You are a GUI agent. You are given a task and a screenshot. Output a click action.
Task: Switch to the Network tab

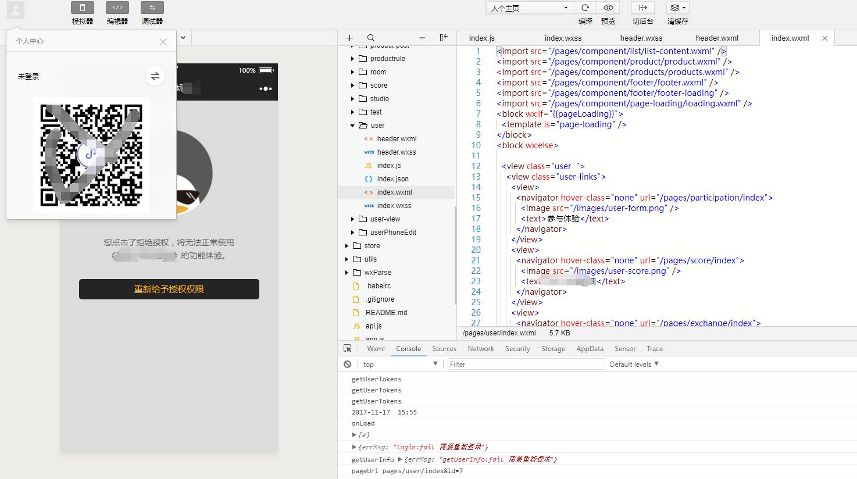(x=481, y=349)
